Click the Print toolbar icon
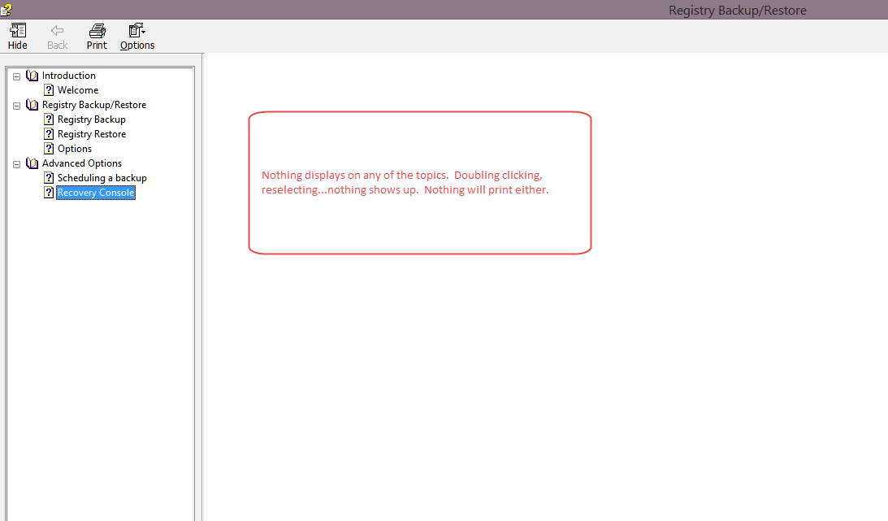Image resolution: width=888 pixels, height=521 pixels. [x=97, y=37]
